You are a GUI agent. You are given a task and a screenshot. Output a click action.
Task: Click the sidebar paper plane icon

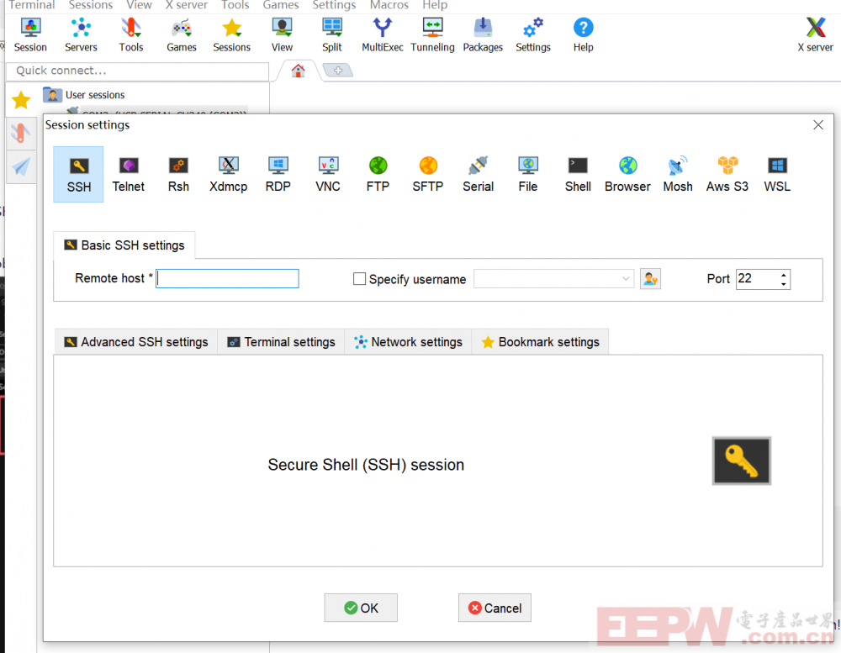[21, 166]
